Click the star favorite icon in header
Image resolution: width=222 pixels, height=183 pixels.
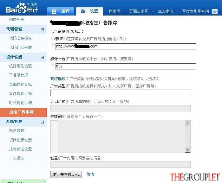[215, 11]
